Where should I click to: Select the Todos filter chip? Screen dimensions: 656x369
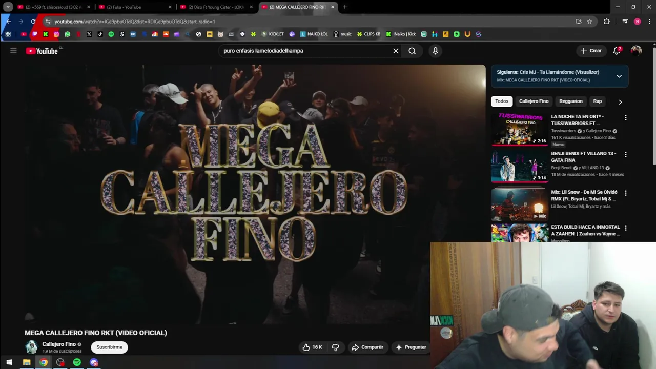[x=502, y=101]
